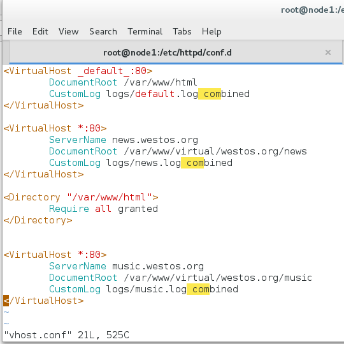This screenshot has width=344, height=344.
Task: Open the Edit menu
Action: tap(40, 31)
